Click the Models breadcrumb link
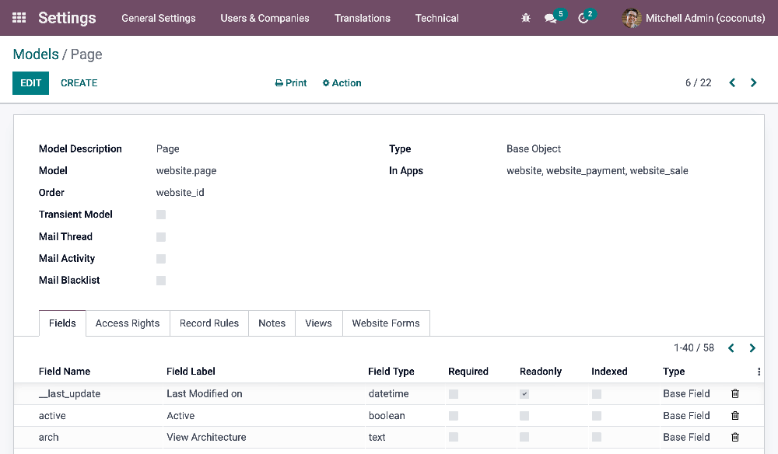The width and height of the screenshot is (778, 454). (36, 54)
